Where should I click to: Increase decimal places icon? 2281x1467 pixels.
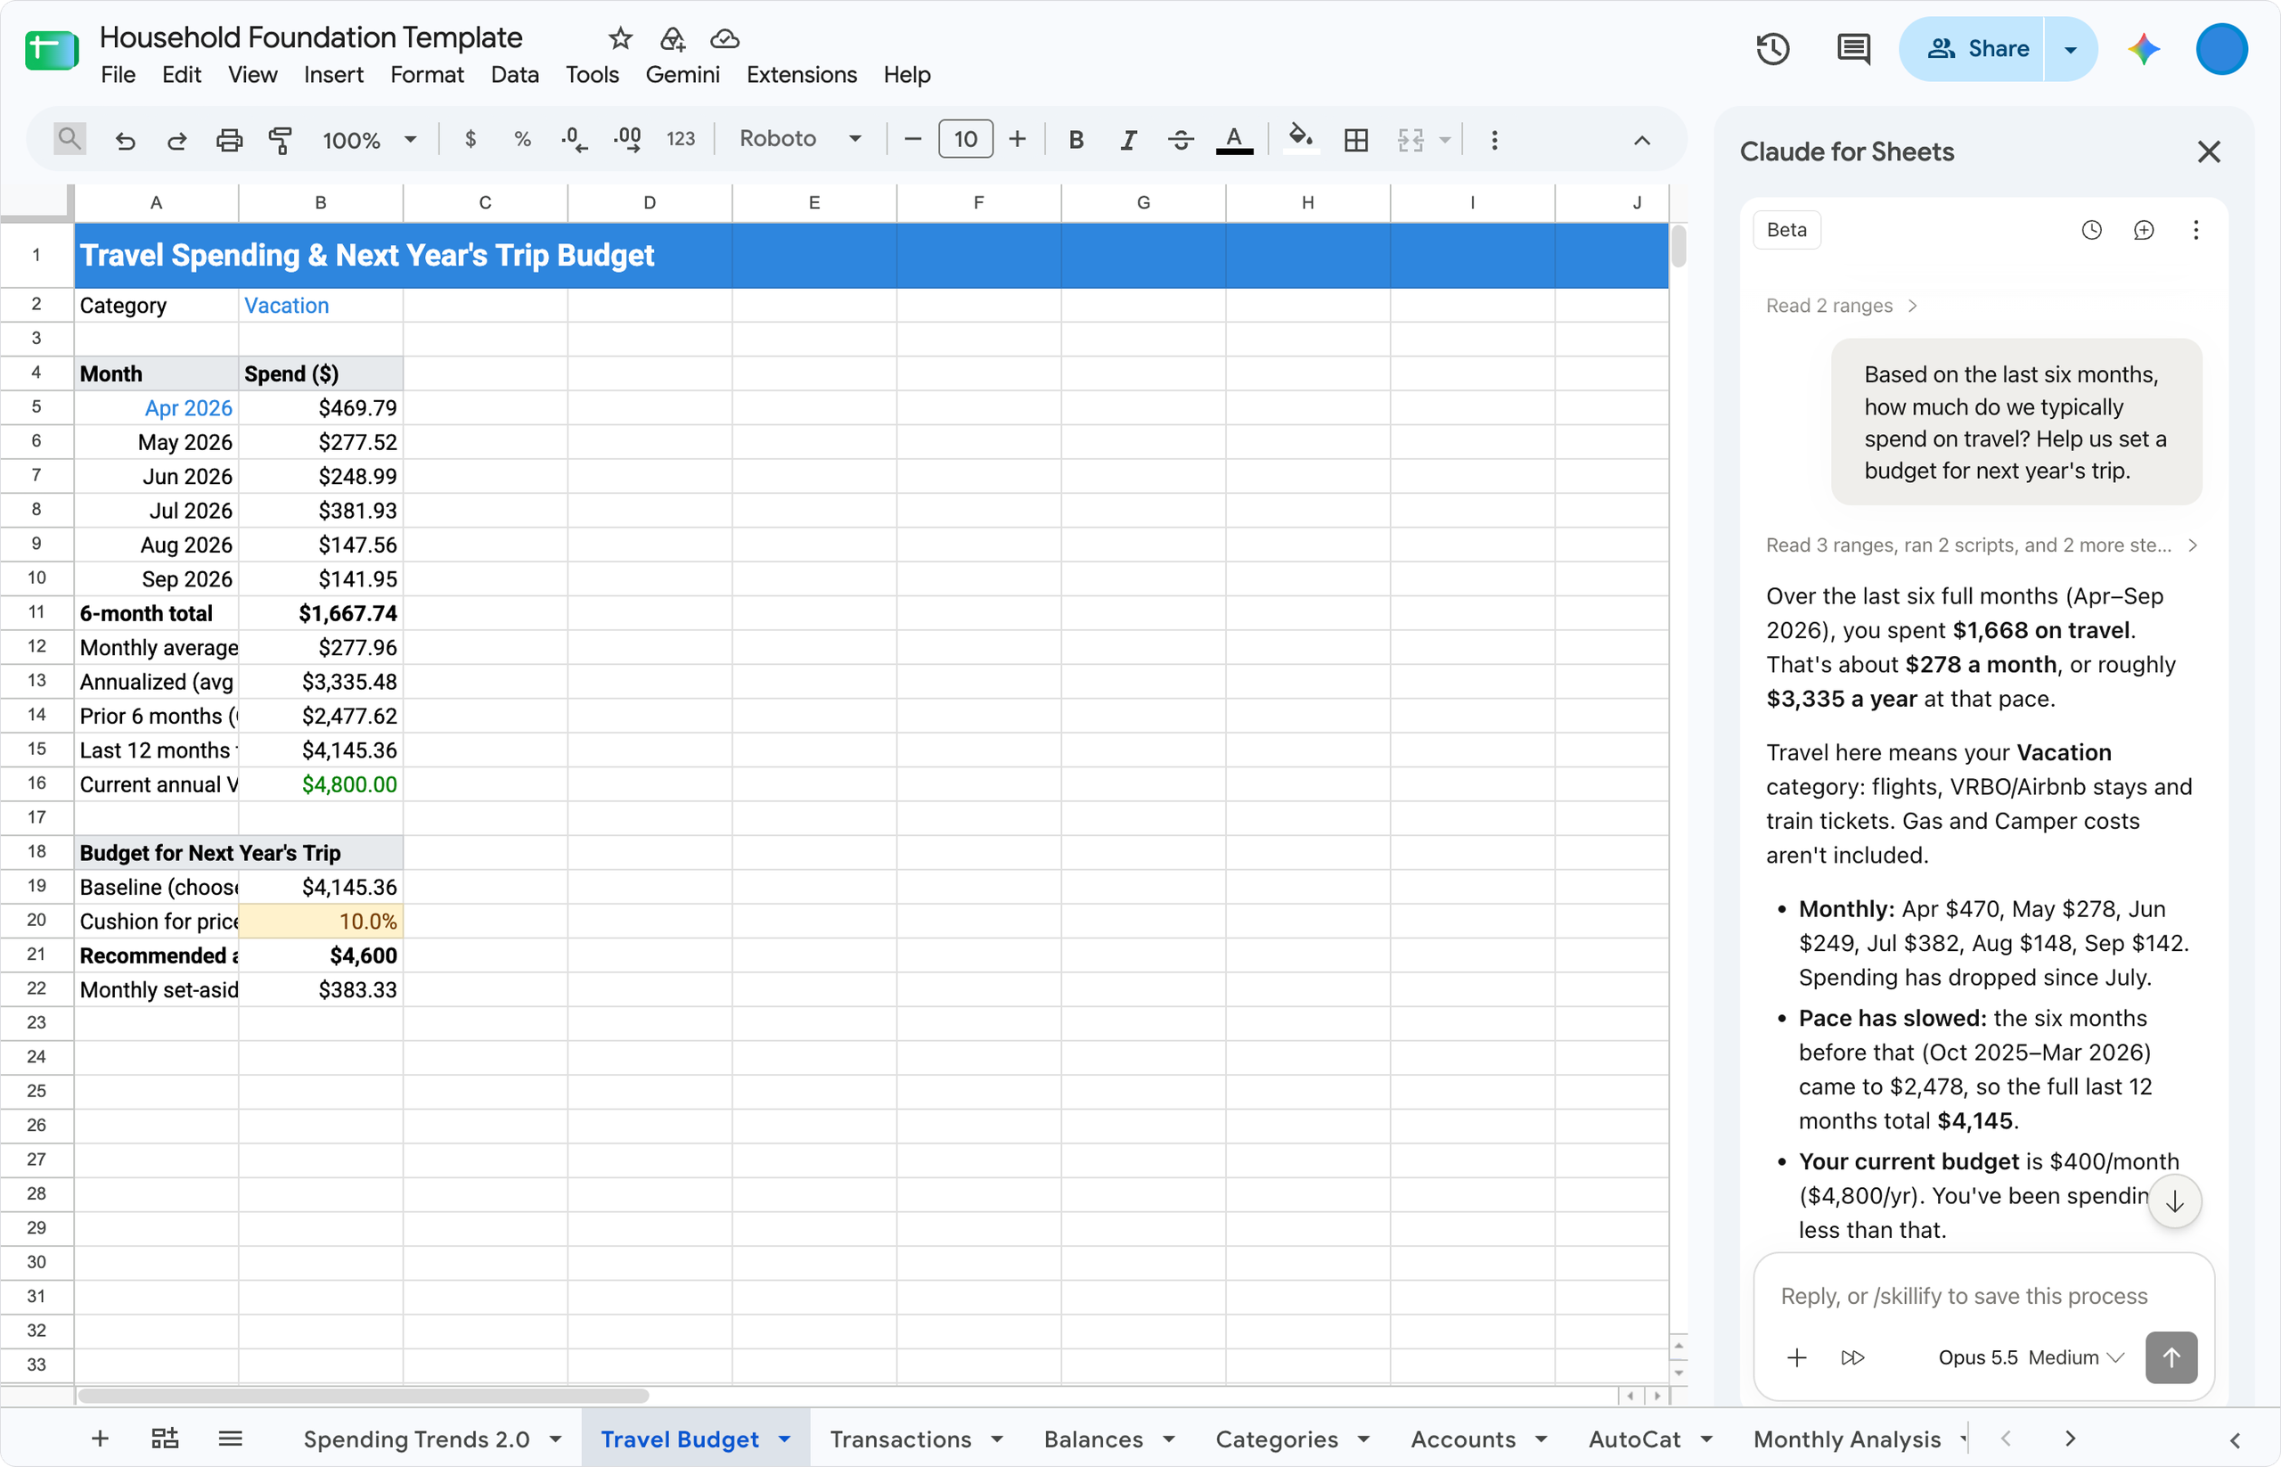(626, 139)
